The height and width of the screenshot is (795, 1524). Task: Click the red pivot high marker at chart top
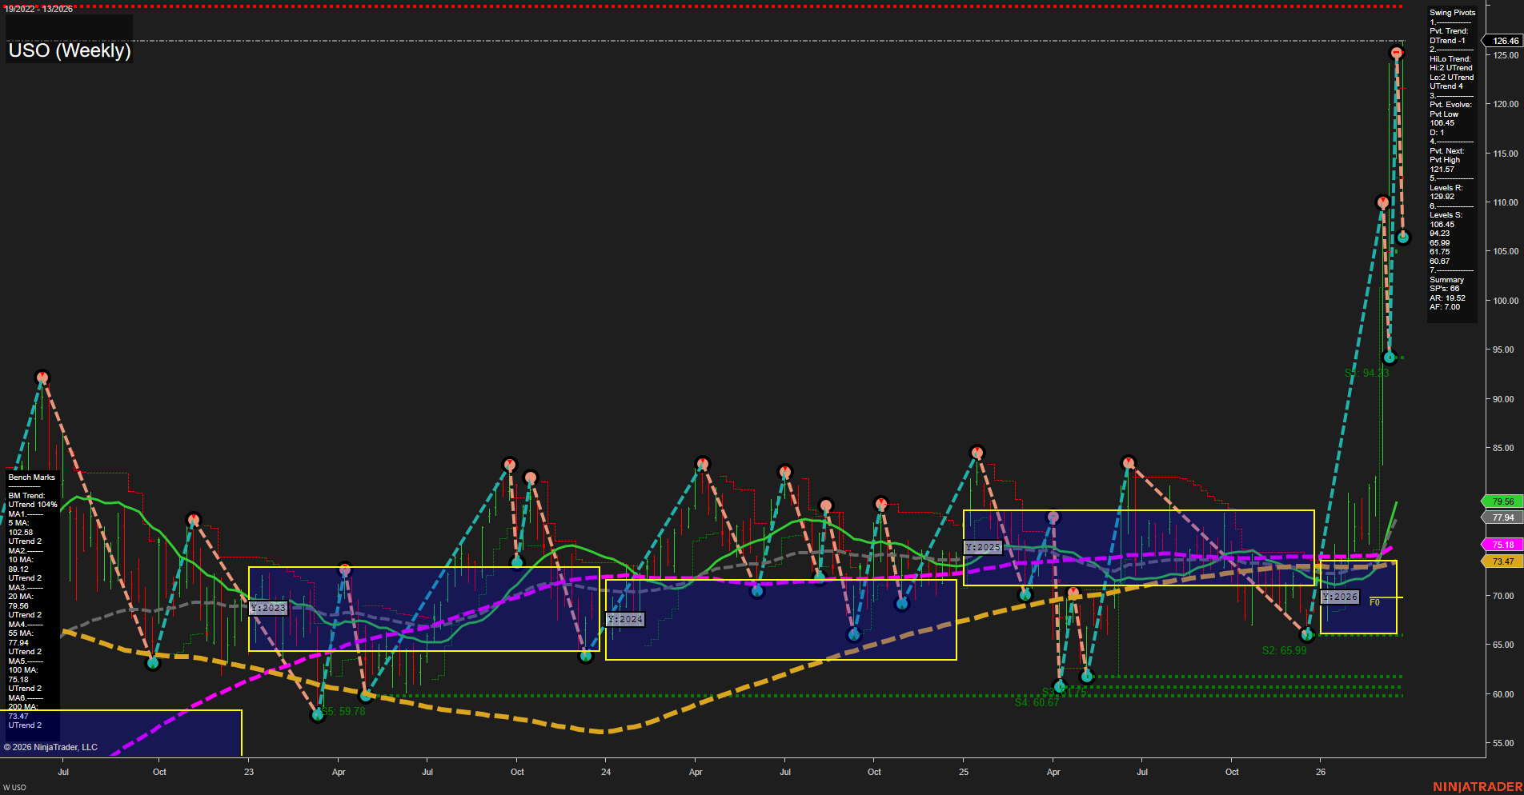click(1397, 51)
